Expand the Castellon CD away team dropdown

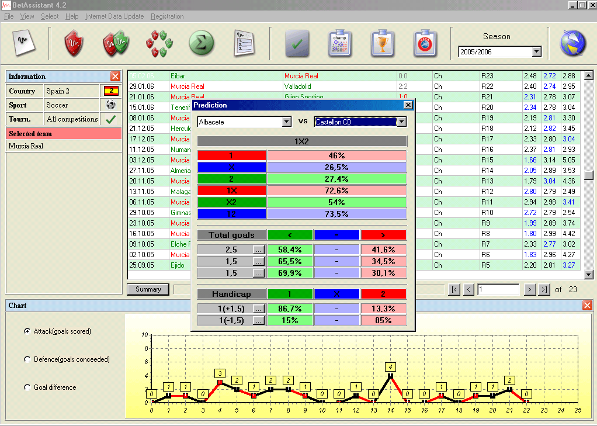pos(401,122)
